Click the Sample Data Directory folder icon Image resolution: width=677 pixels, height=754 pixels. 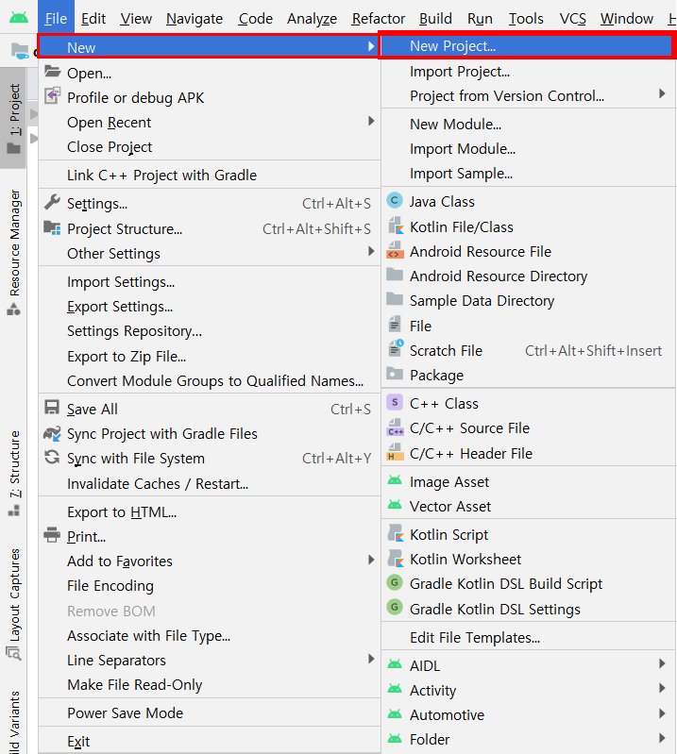click(395, 299)
